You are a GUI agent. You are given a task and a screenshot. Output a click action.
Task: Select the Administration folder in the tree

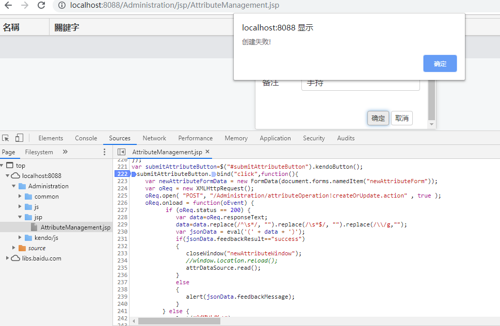click(x=48, y=186)
